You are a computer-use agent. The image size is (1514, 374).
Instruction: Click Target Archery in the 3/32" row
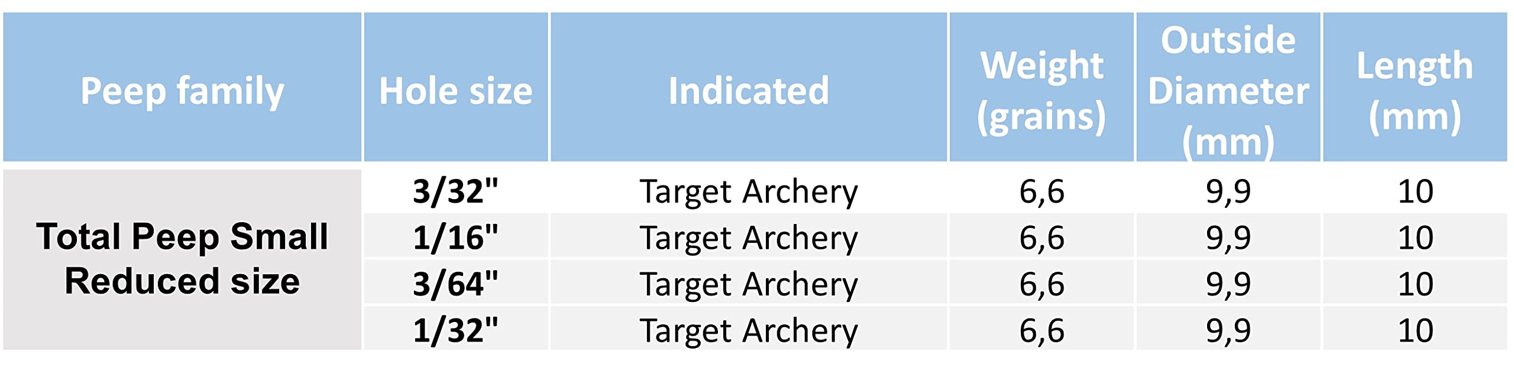pyautogui.click(x=749, y=191)
